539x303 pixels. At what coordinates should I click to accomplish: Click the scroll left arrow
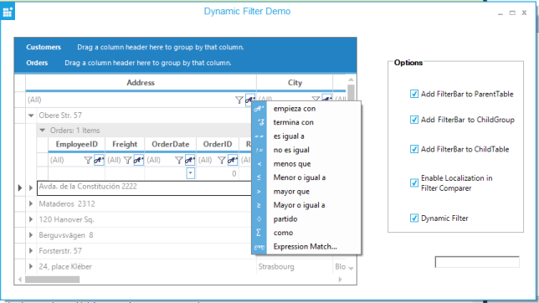tap(20, 280)
